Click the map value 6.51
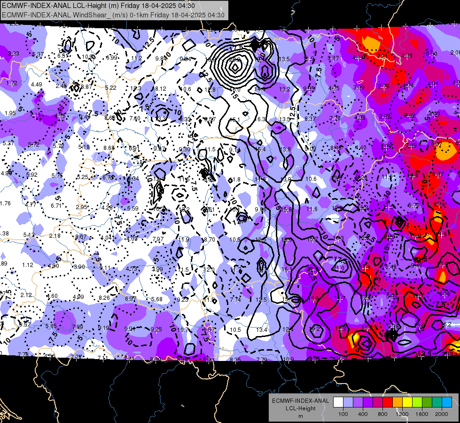This screenshot has width=460, height=423. (63, 56)
